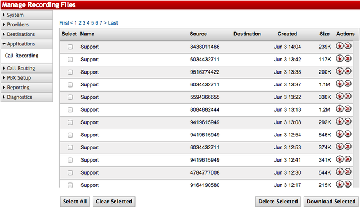Expand the Diagnostics section

[26, 97]
